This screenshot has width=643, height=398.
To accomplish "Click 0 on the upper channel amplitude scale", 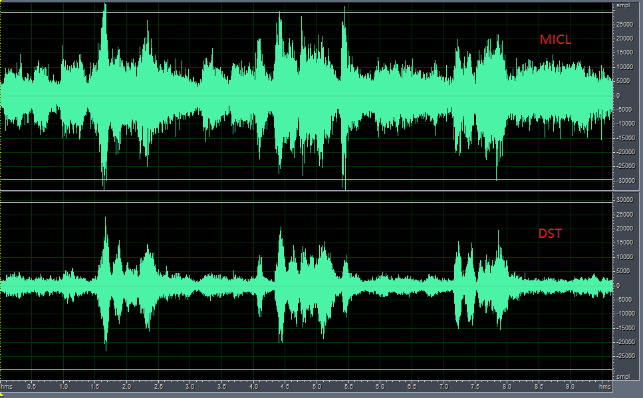I will point(618,96).
